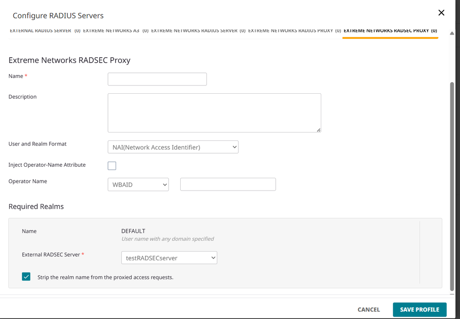Switch to External RADIUS Server tab

point(45,31)
